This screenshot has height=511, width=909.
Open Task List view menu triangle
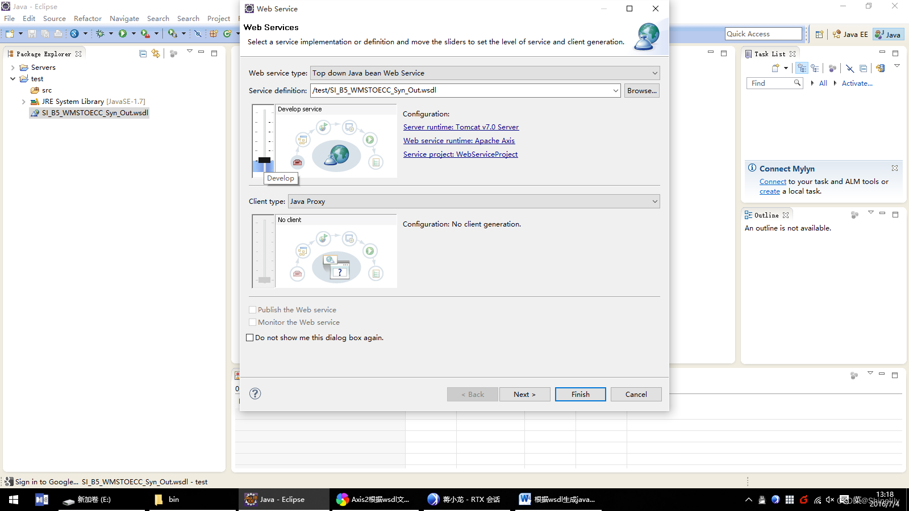(897, 66)
